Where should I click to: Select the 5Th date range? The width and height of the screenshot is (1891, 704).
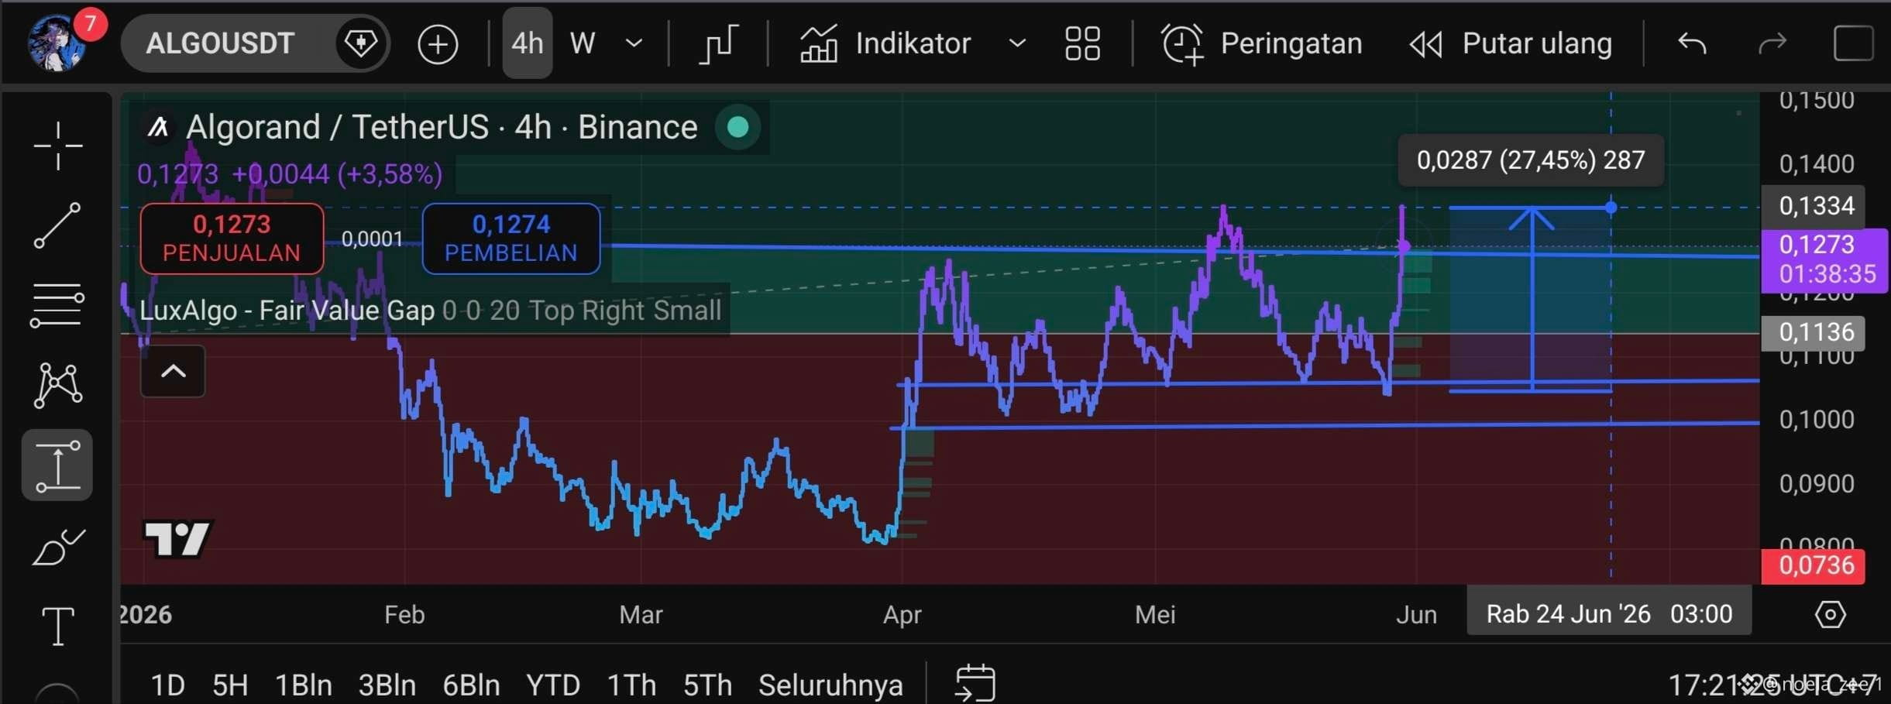point(707,685)
